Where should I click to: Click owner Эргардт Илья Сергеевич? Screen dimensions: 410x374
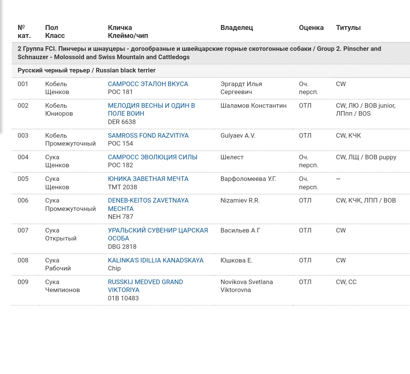click(x=241, y=88)
